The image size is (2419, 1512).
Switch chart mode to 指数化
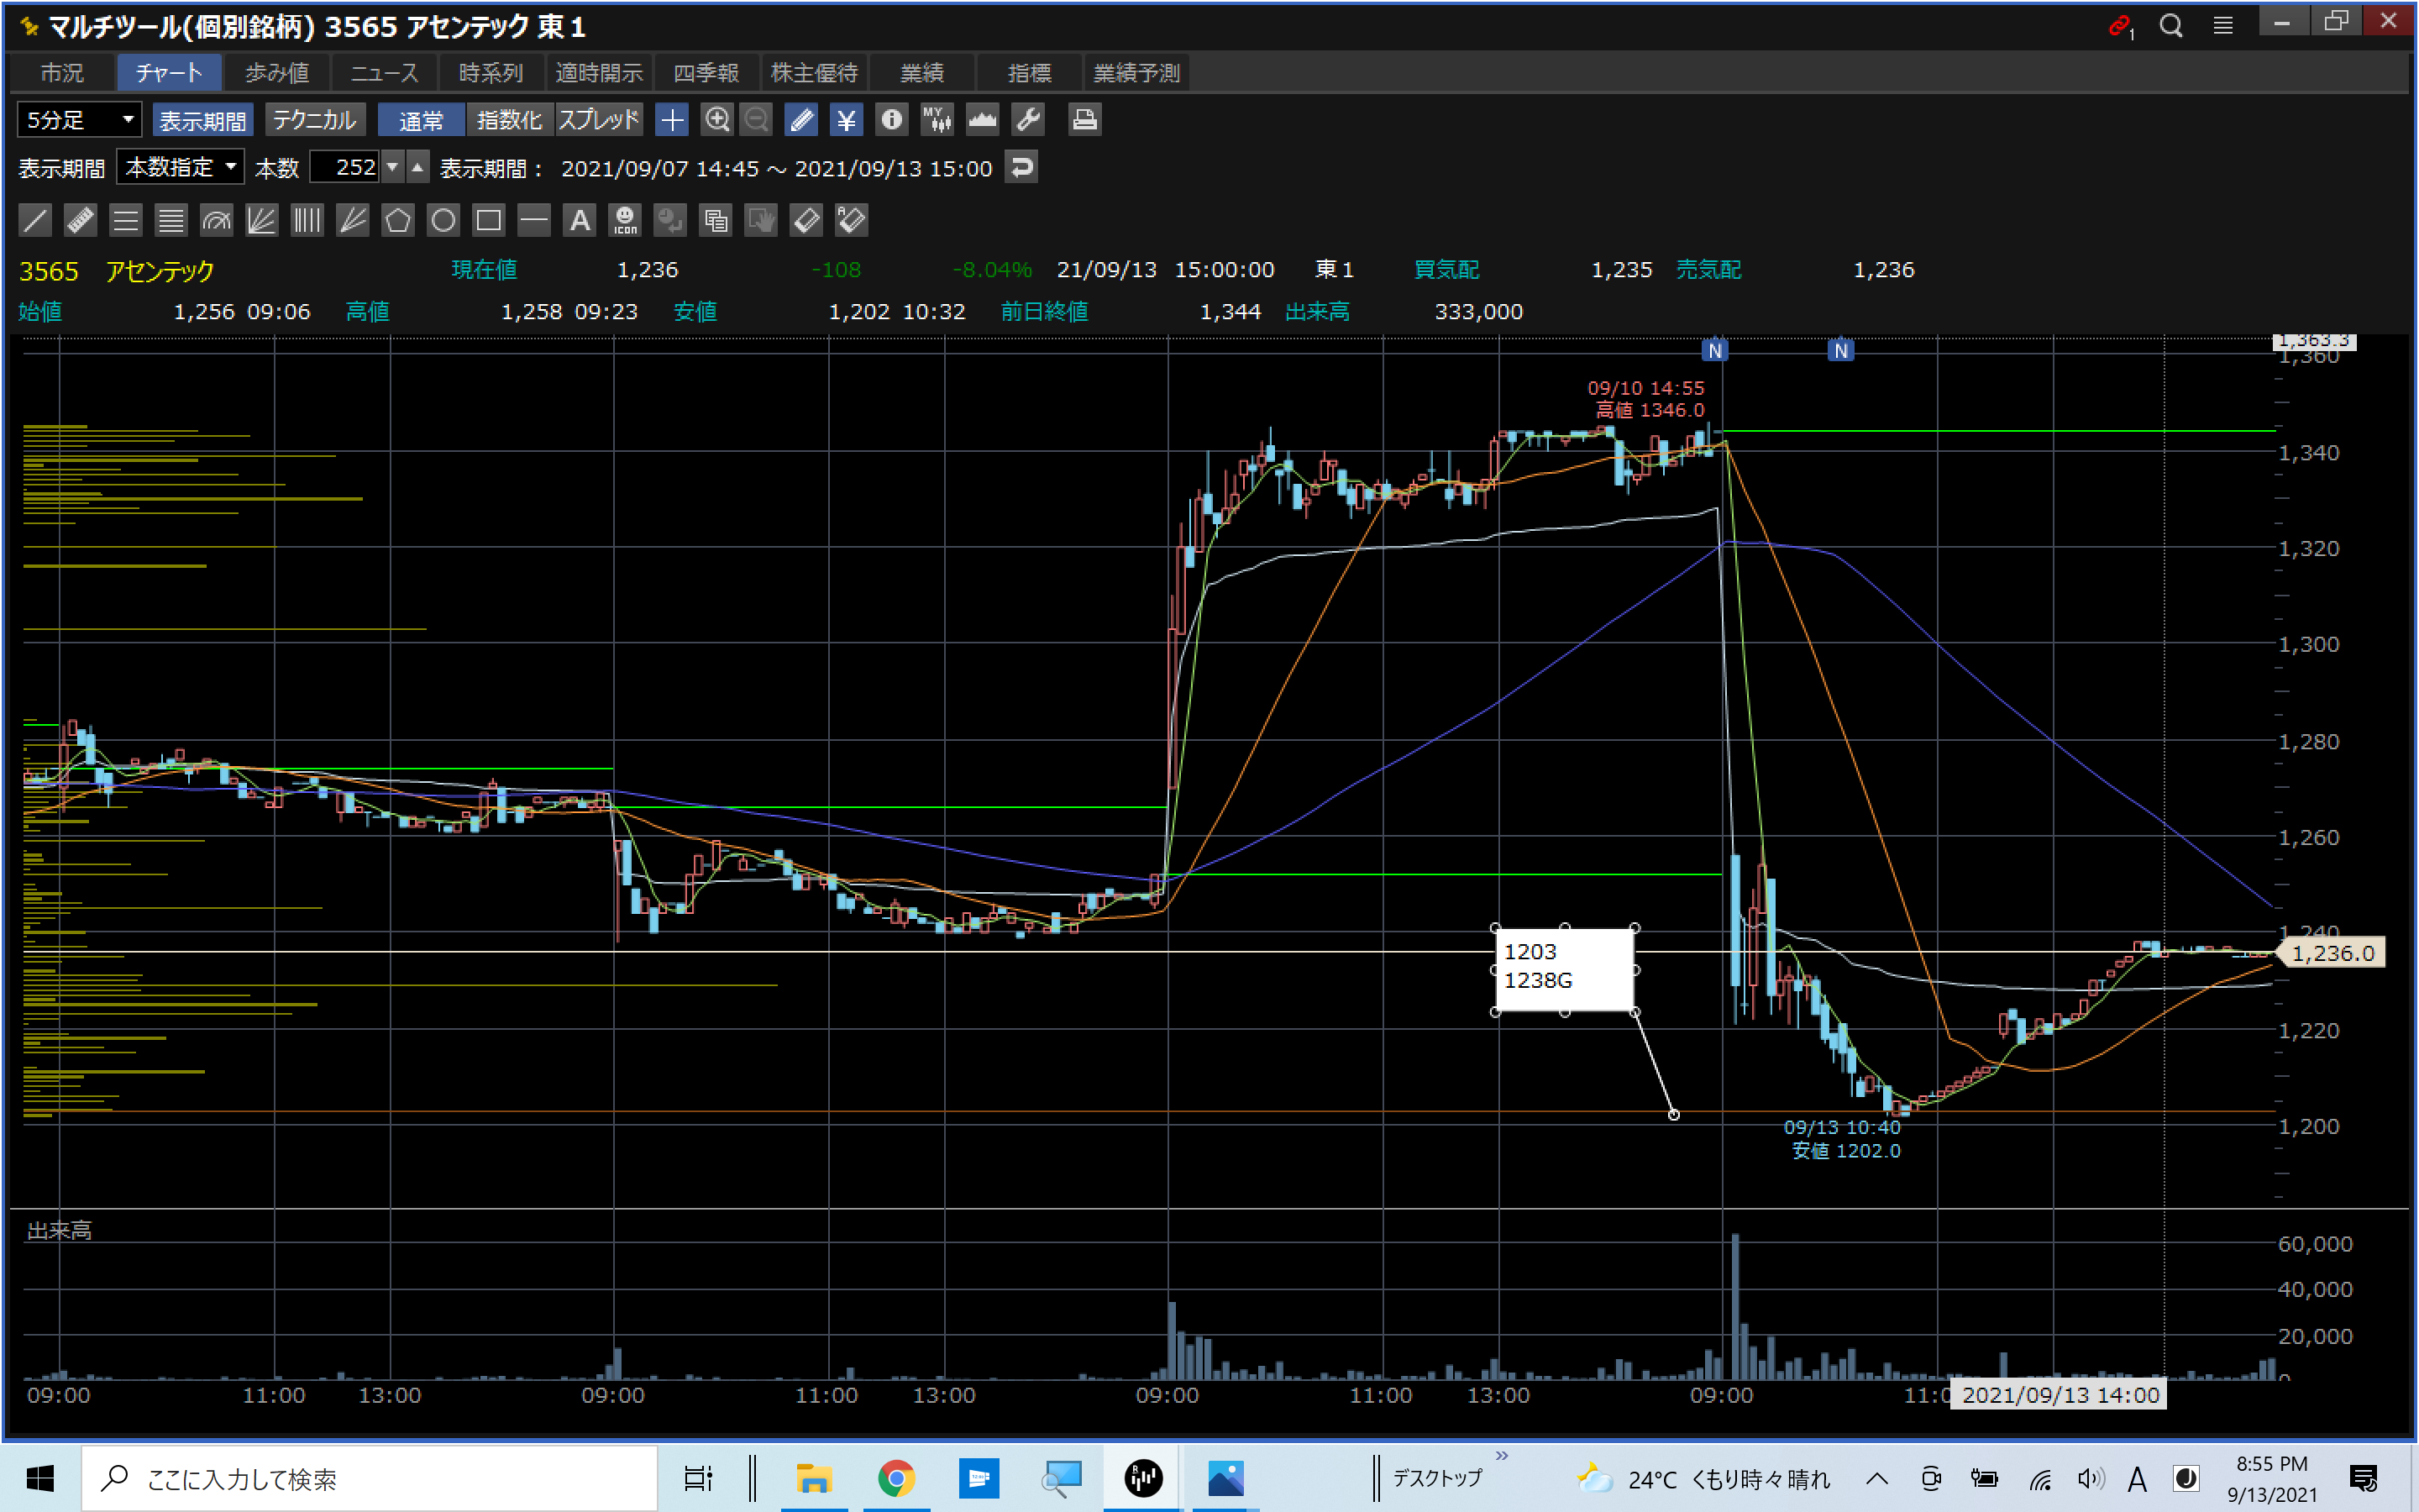[x=509, y=120]
